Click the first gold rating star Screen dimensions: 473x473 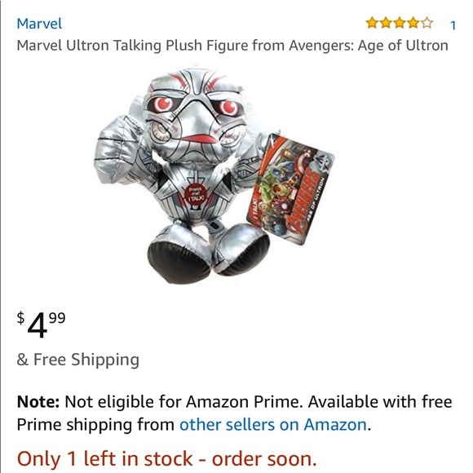(372, 23)
